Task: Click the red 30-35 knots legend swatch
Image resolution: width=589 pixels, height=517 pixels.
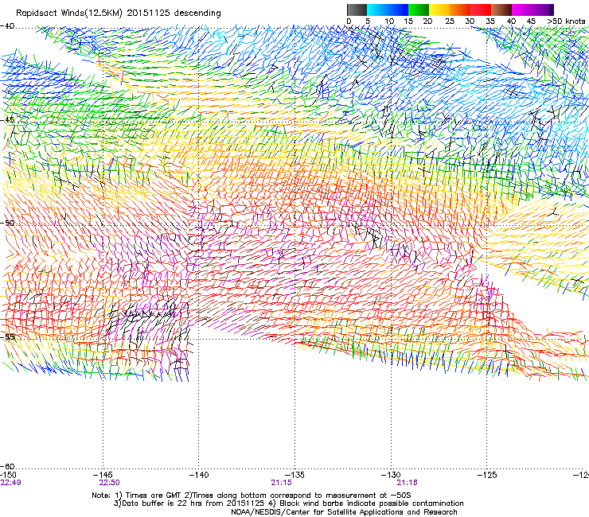Action: [x=481, y=10]
